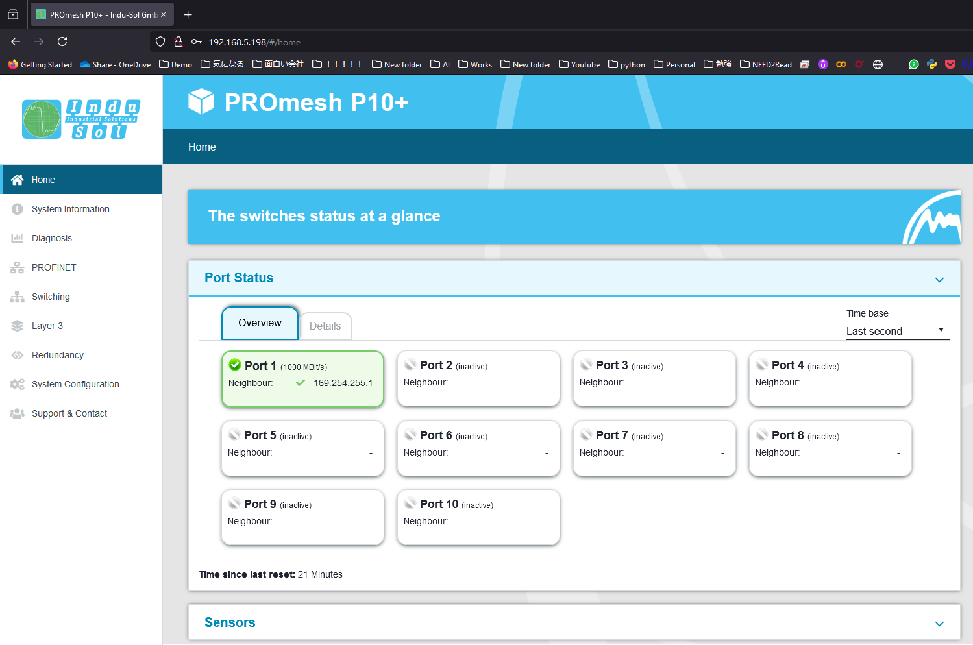This screenshot has width=973, height=645.
Task: Open the System Information menu item
Action: [x=81, y=209]
